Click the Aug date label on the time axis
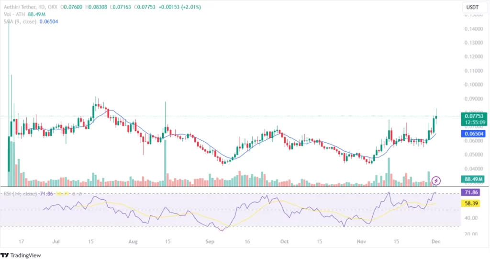This screenshot has height=259, width=490. pyautogui.click(x=133, y=241)
